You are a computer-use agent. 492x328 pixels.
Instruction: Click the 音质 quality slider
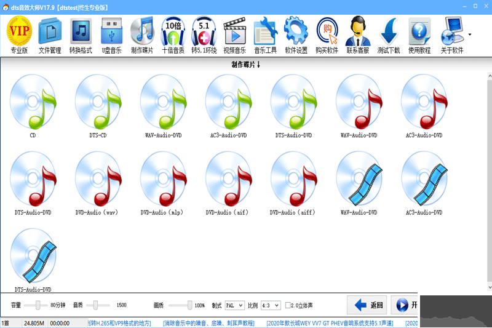coord(98,305)
